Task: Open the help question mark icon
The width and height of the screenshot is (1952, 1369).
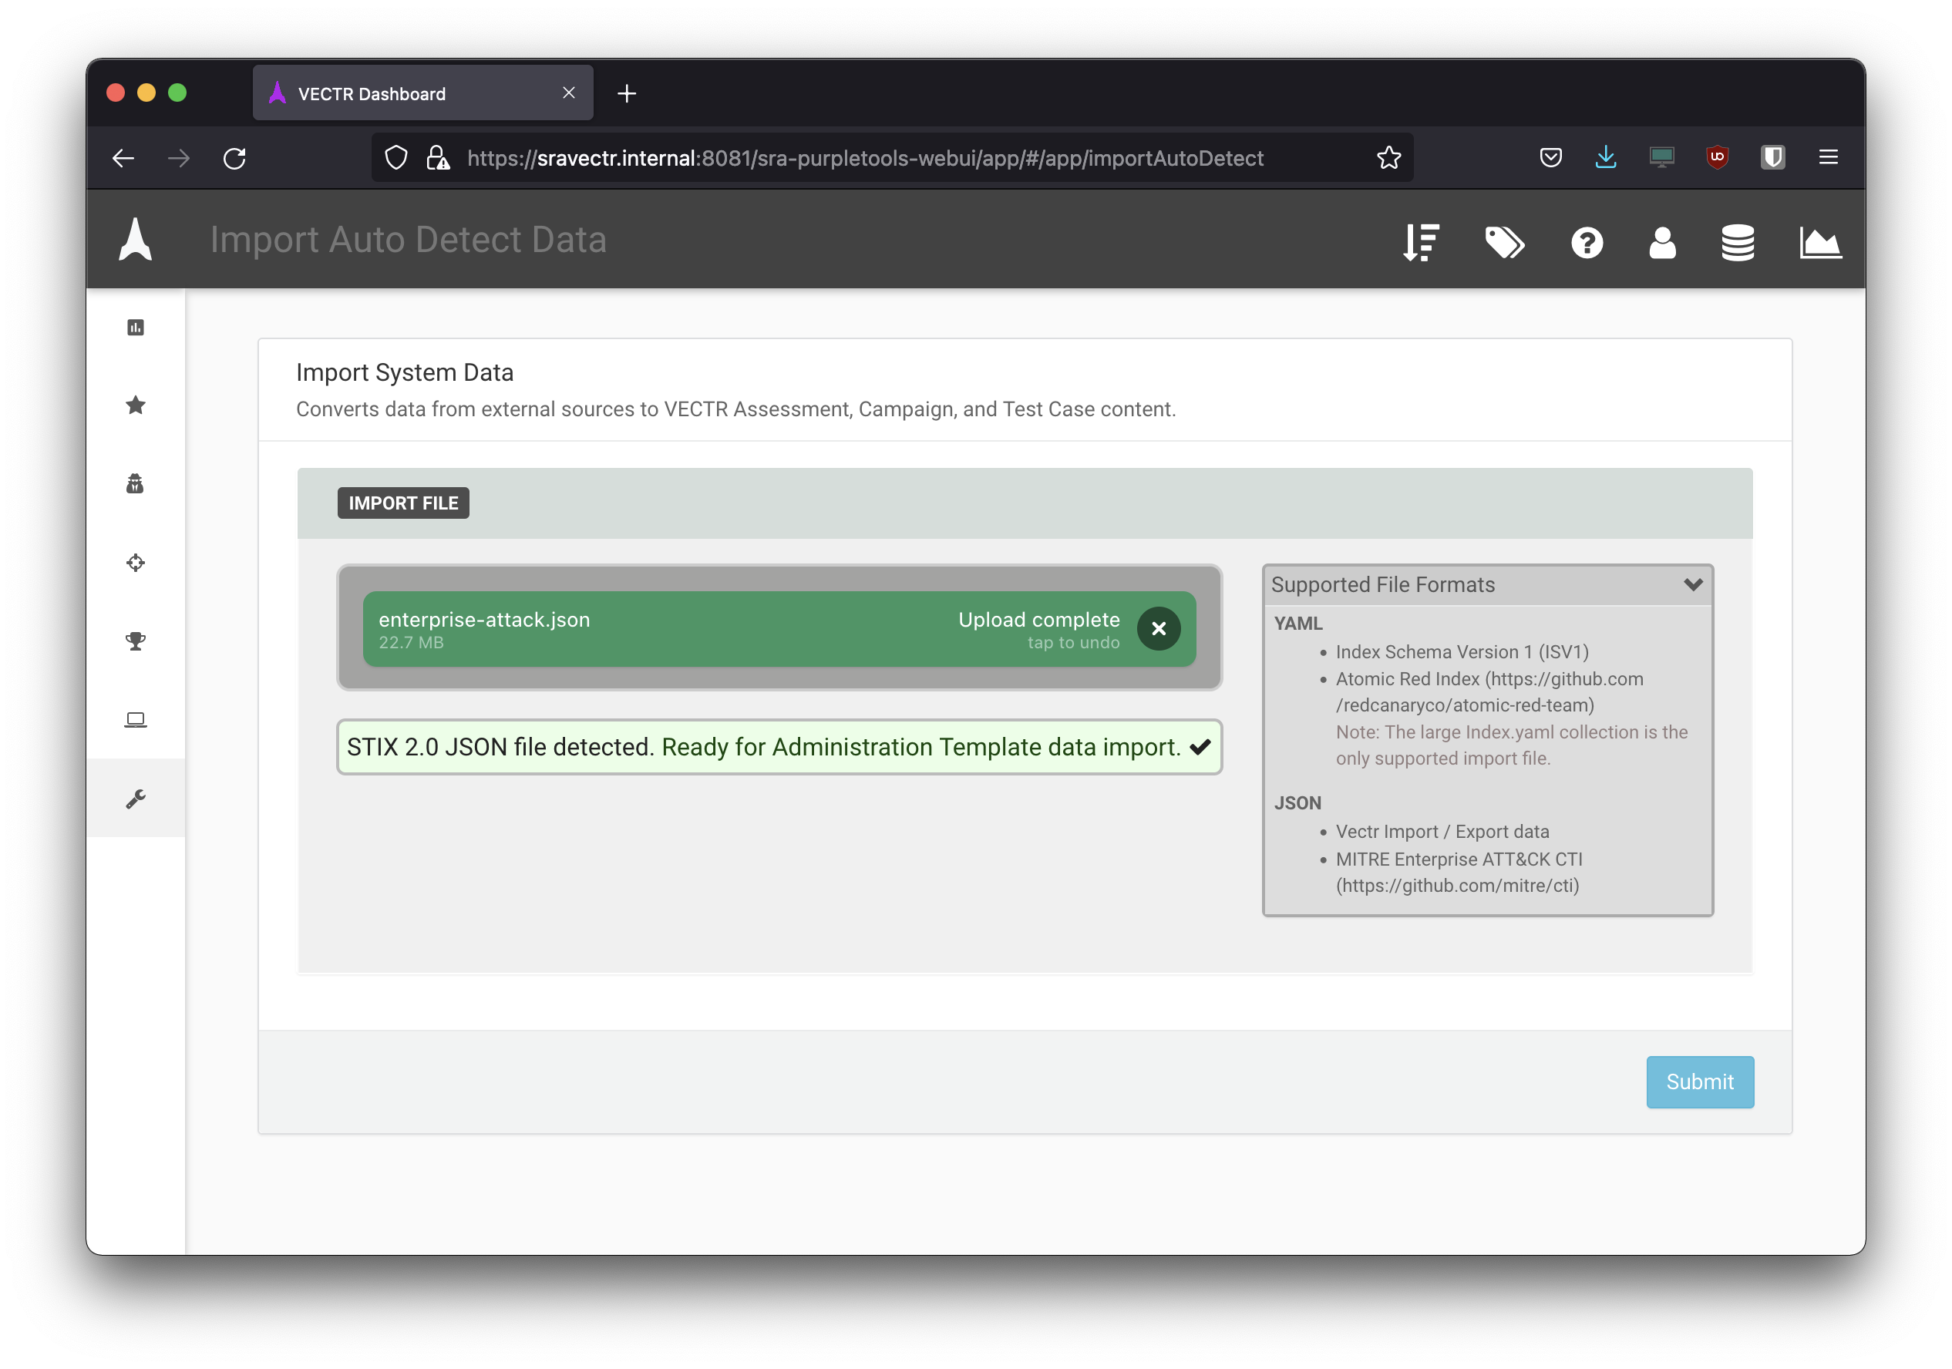Action: pyautogui.click(x=1587, y=242)
